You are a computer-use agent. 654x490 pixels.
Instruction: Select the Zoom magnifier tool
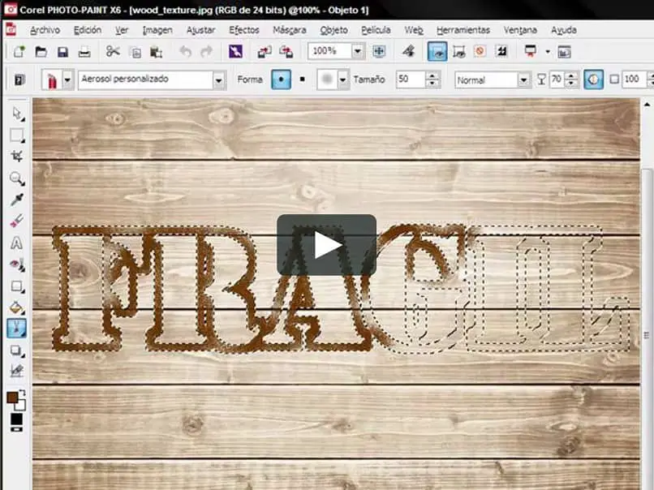tap(17, 178)
